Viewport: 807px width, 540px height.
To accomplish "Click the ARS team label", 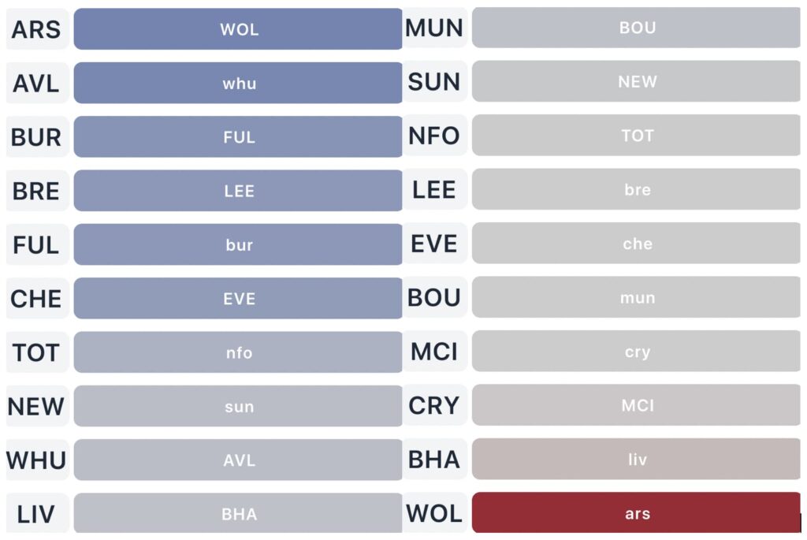I will click(36, 29).
